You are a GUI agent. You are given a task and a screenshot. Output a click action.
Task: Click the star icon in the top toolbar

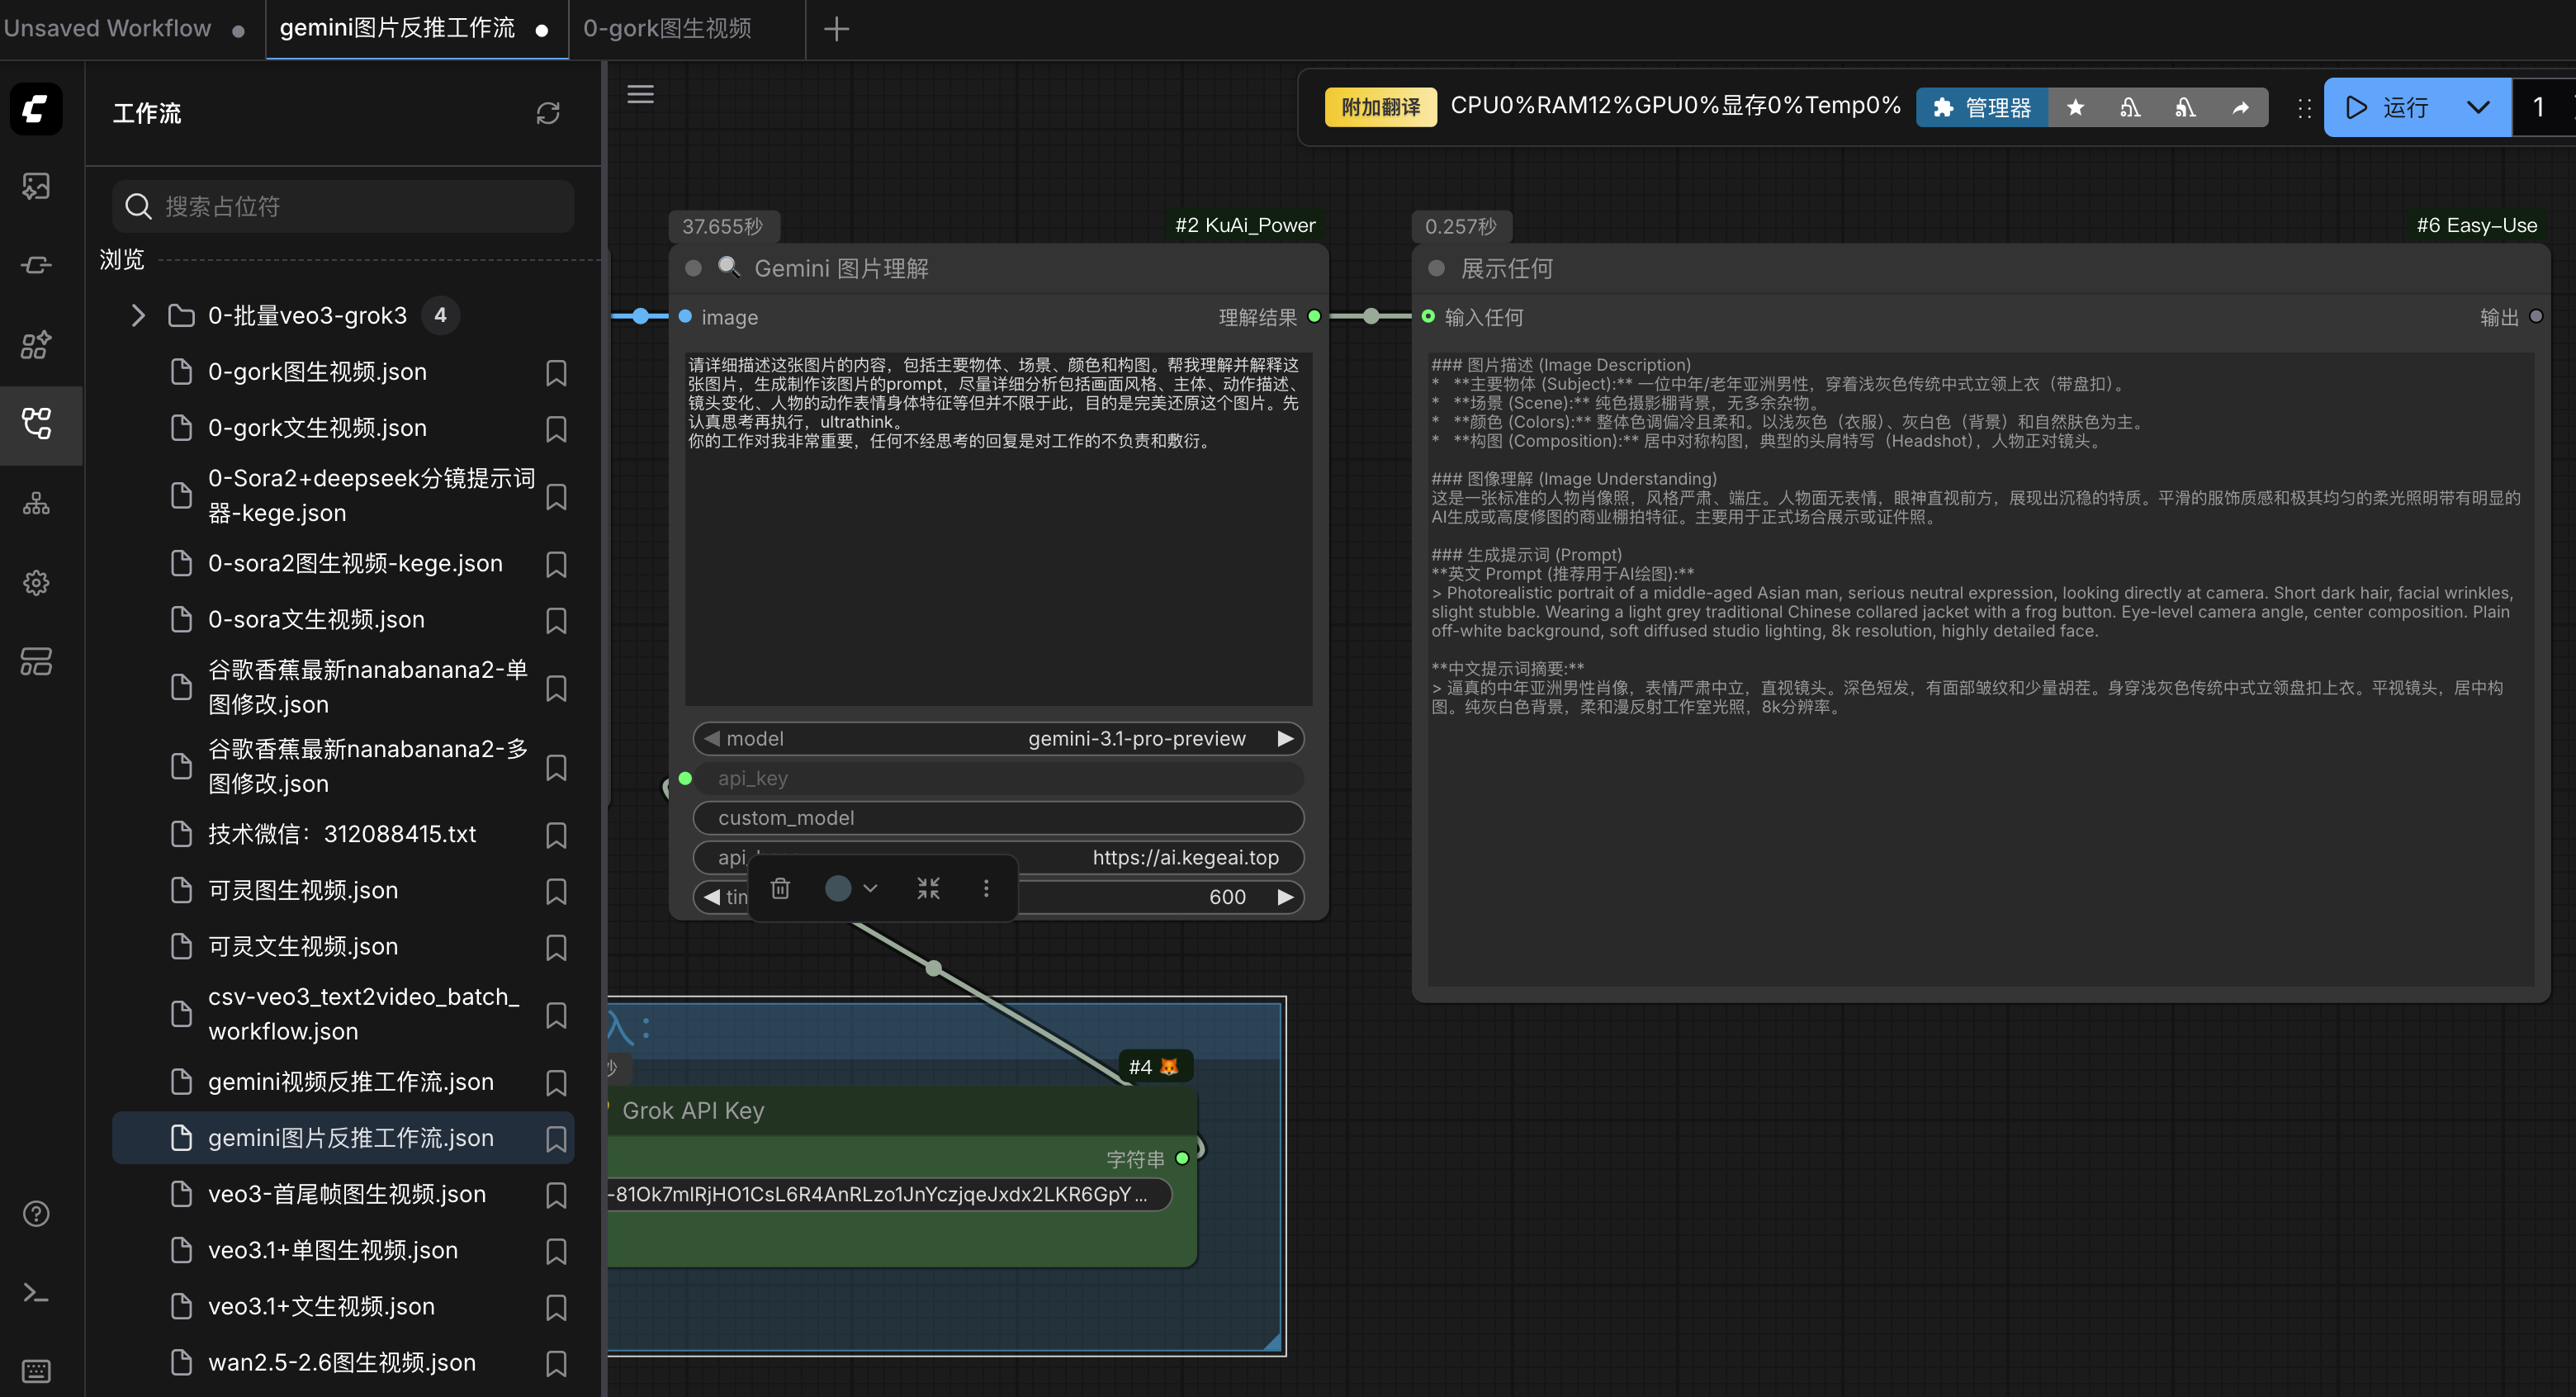(2075, 107)
